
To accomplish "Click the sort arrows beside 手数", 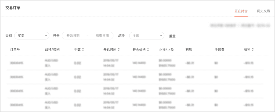I will pos(83,50).
